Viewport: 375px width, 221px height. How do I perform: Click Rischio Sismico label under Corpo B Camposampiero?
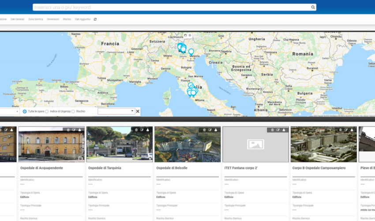[x=301, y=219]
